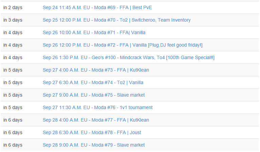
Task: Select "in 5 days" cell for Moda #76
Action: [x=13, y=108]
